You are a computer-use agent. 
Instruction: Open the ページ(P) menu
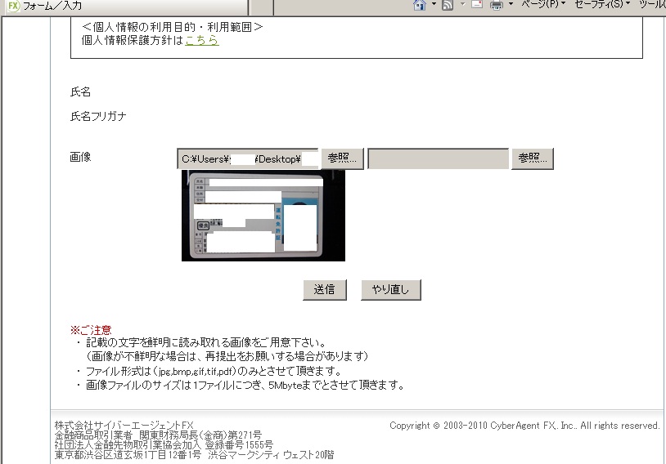[x=543, y=5]
